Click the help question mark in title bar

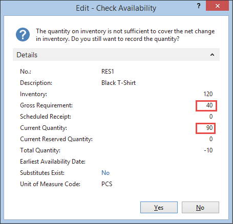pos(199,6)
